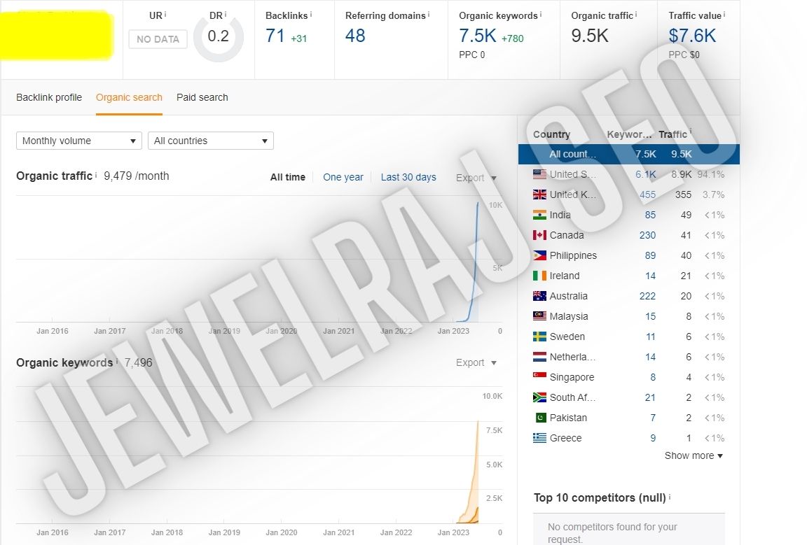Image resolution: width=807 pixels, height=545 pixels.
Task: Open Export menu for Organic traffic chart
Action: (476, 178)
